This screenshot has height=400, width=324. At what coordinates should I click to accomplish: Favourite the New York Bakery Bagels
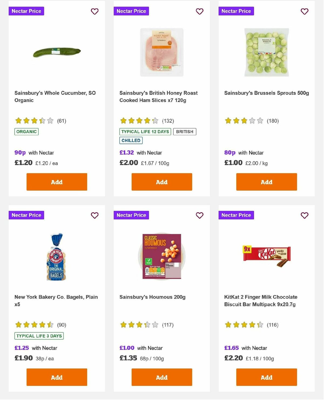(94, 216)
